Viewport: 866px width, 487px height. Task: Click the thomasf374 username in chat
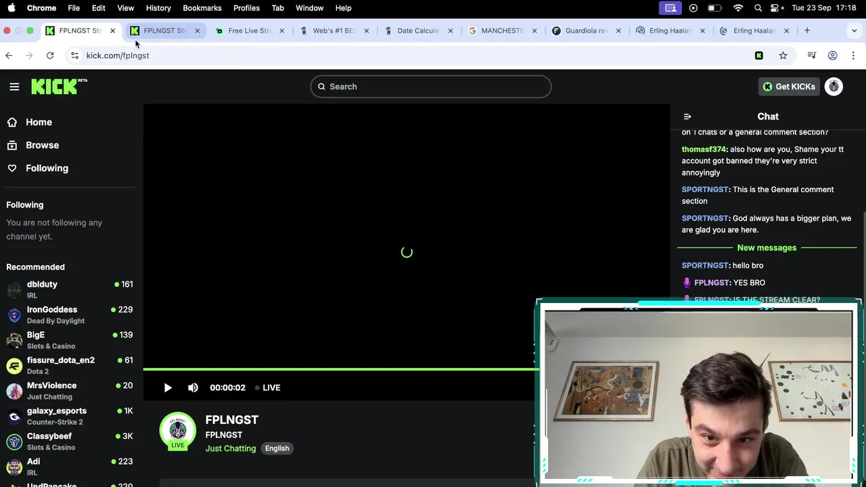pos(704,149)
